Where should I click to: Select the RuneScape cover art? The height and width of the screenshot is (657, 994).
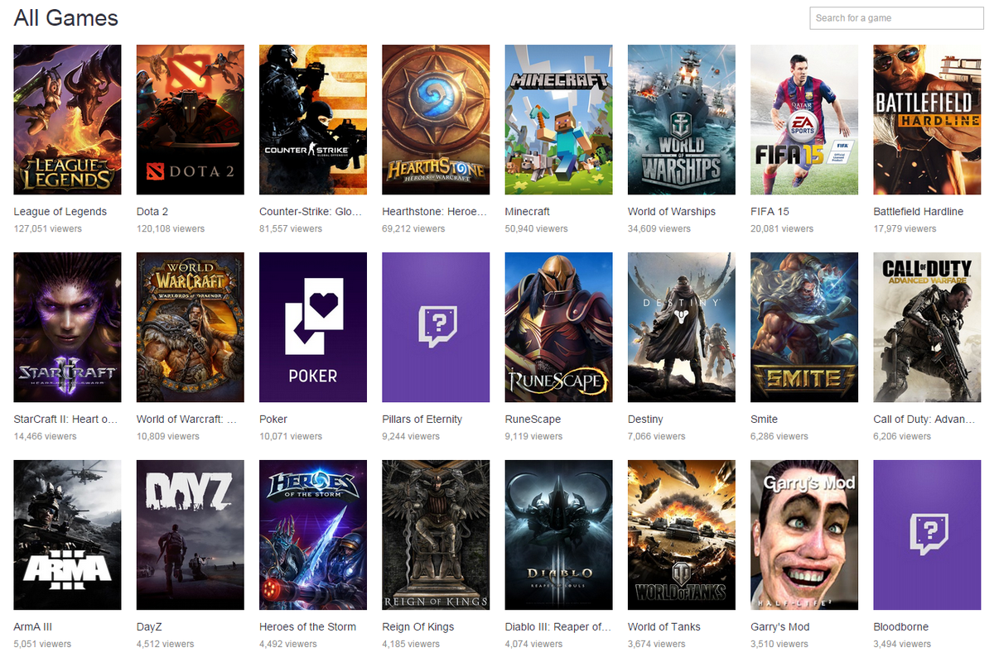coord(558,328)
